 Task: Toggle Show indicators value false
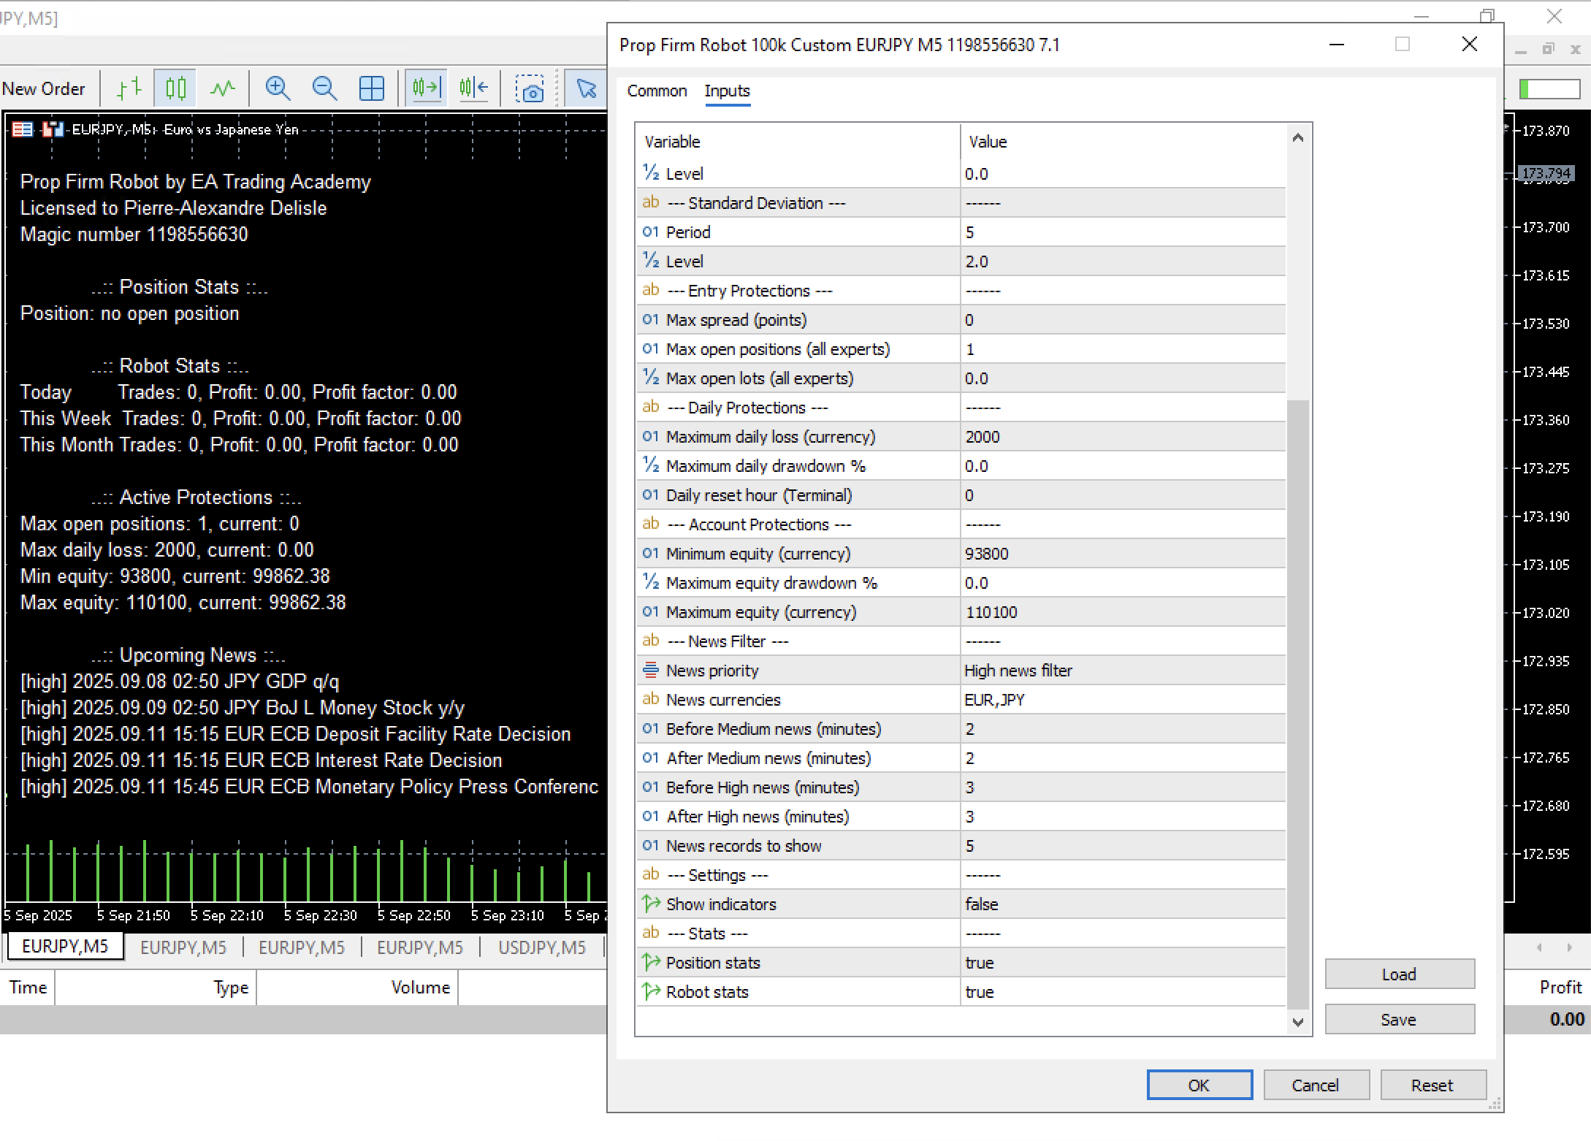click(x=1123, y=904)
